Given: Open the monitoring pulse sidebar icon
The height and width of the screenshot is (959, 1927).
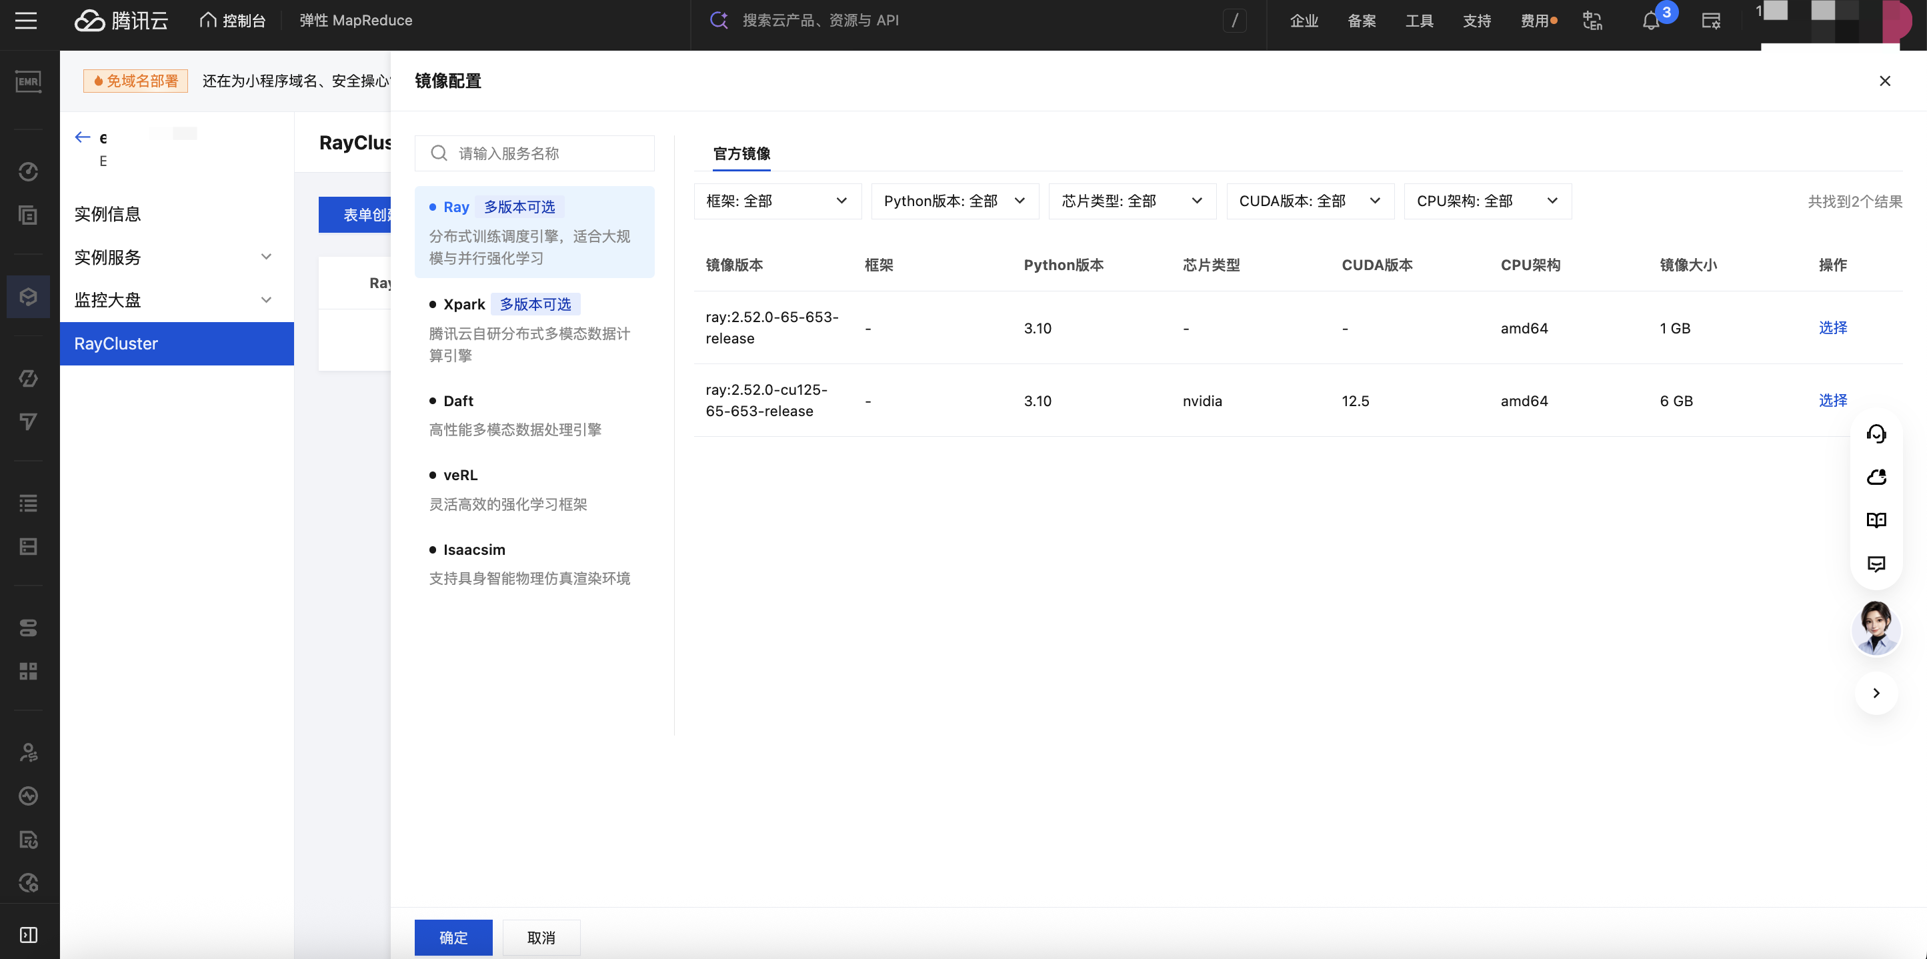Looking at the screenshot, I should (x=29, y=796).
